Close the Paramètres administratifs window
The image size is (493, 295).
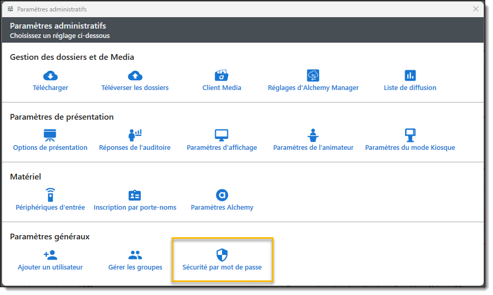pos(475,9)
